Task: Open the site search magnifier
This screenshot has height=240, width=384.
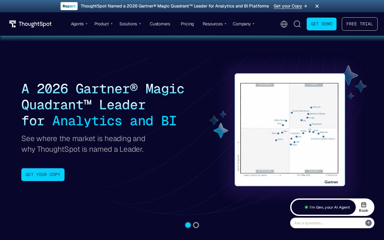Action: point(297,24)
